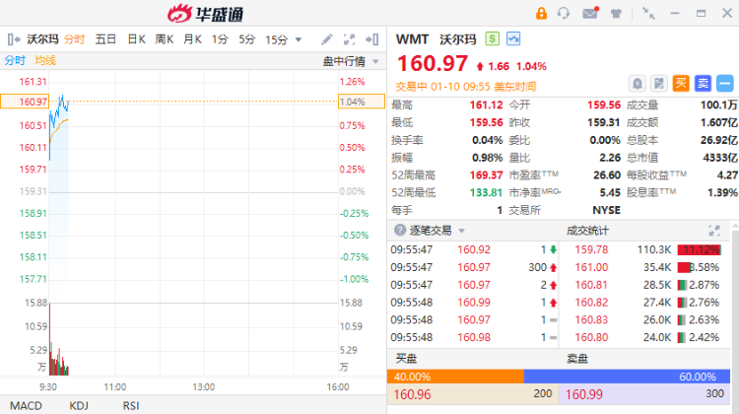Select the drawing pencil tool

(x=327, y=39)
